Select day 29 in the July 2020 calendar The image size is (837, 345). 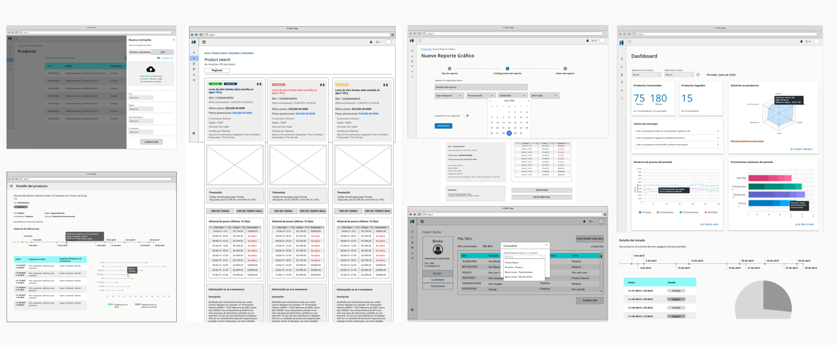point(509,133)
